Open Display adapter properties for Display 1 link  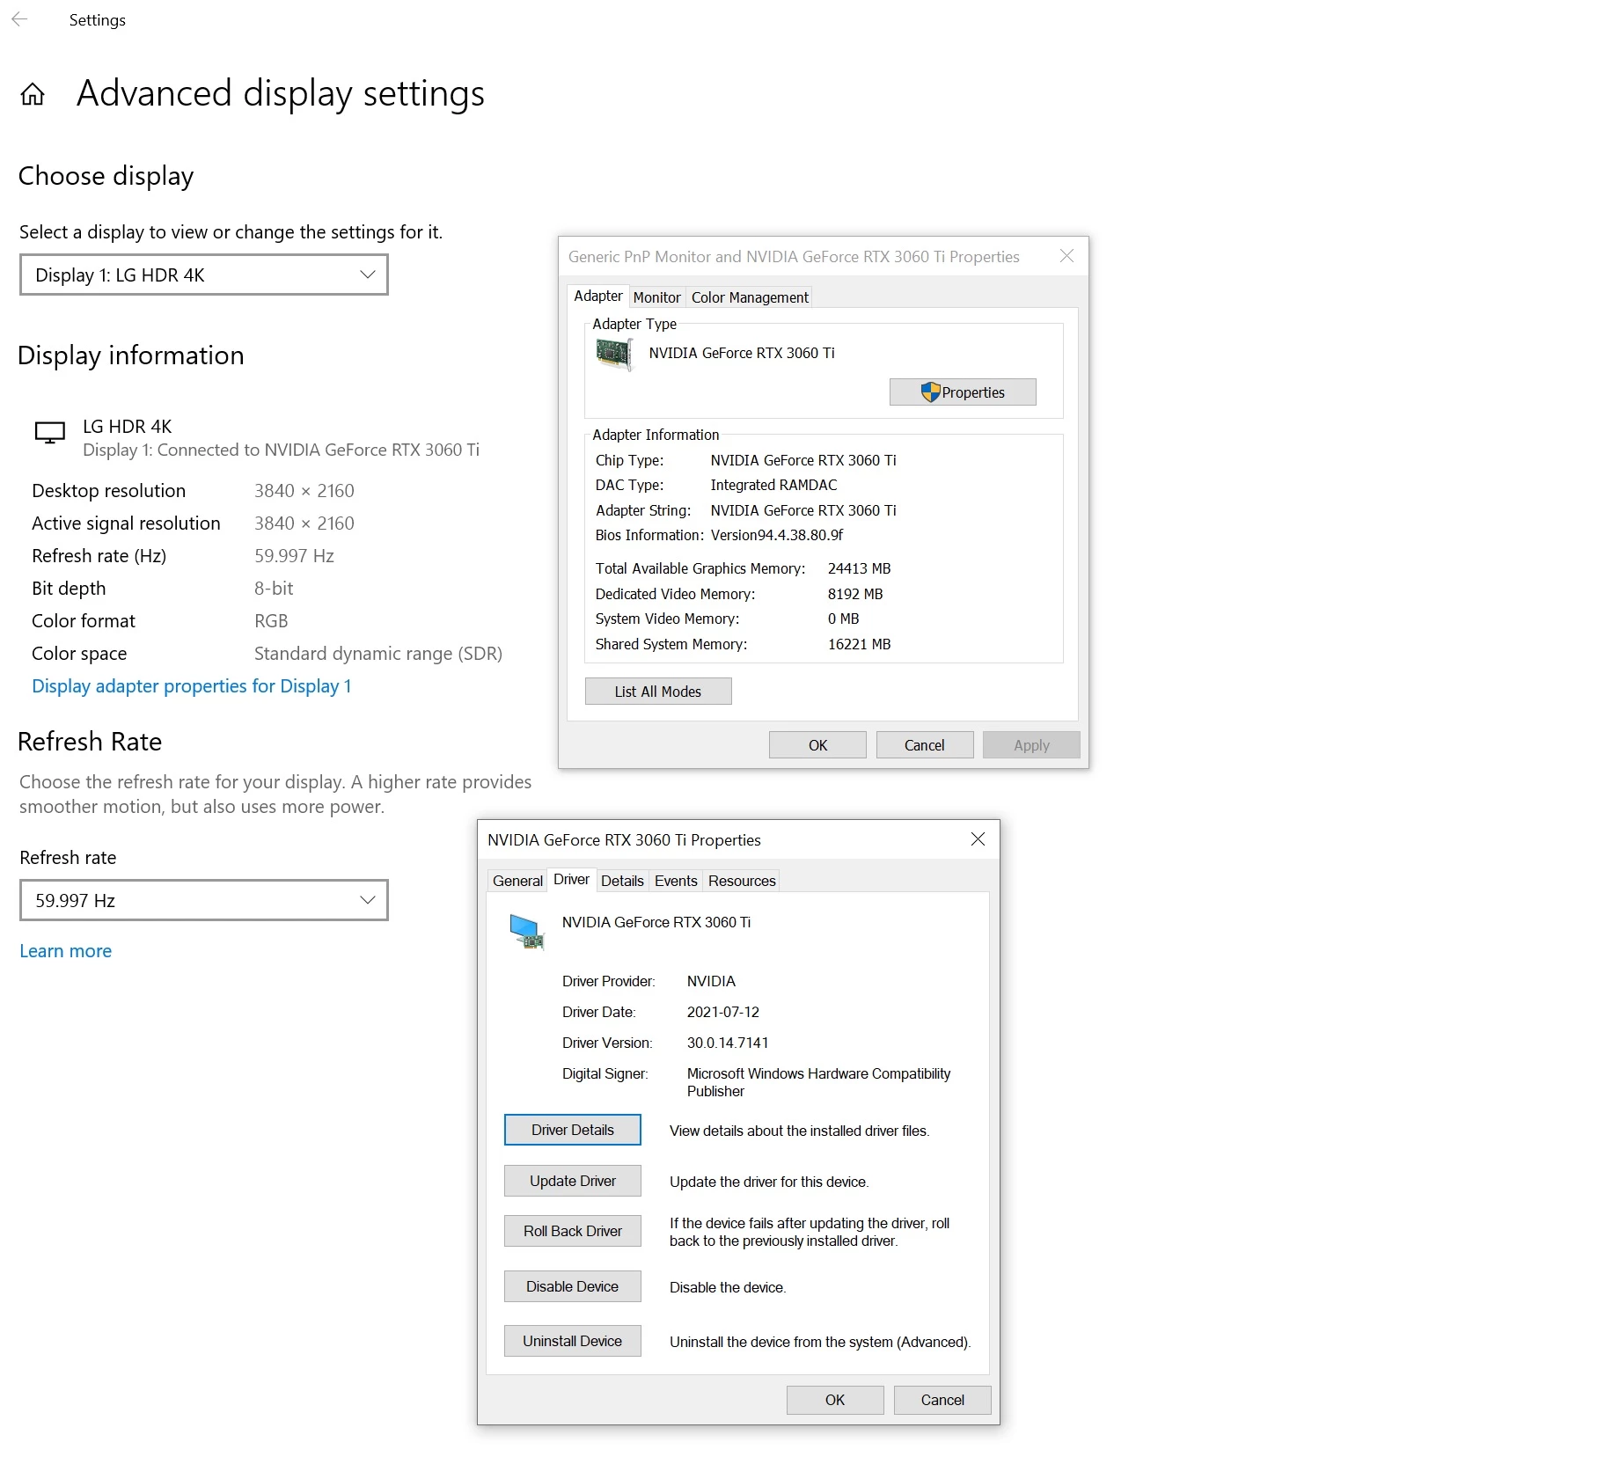pos(192,686)
